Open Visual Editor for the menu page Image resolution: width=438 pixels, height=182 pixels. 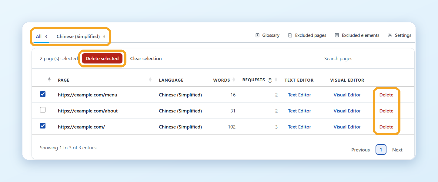[x=347, y=95]
